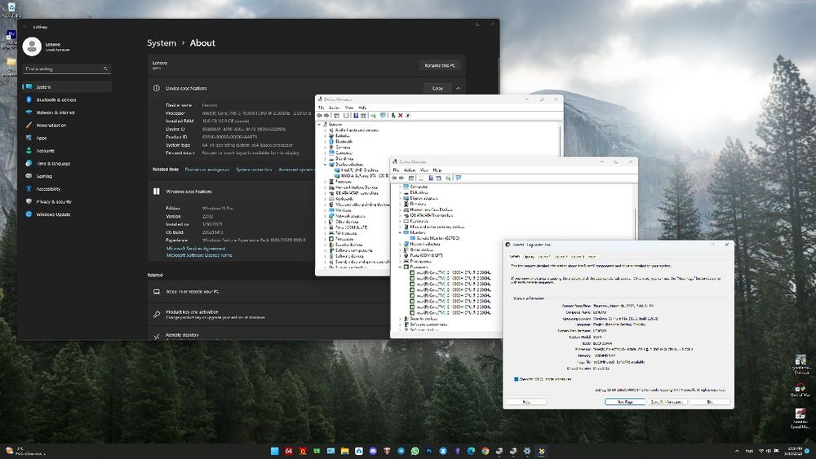Expand Ports (COM & LPT) in front Device Manager
The height and width of the screenshot is (459, 816).
click(x=400, y=255)
